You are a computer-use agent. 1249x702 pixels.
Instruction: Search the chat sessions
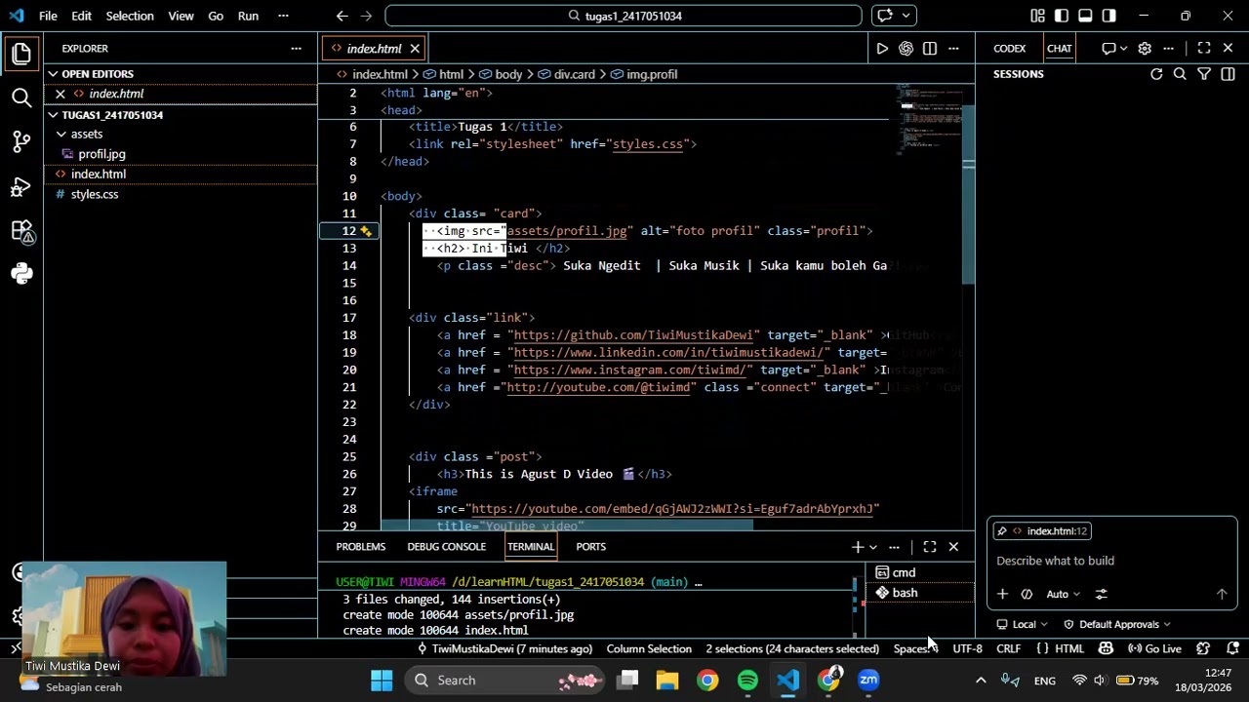[x=1180, y=74]
